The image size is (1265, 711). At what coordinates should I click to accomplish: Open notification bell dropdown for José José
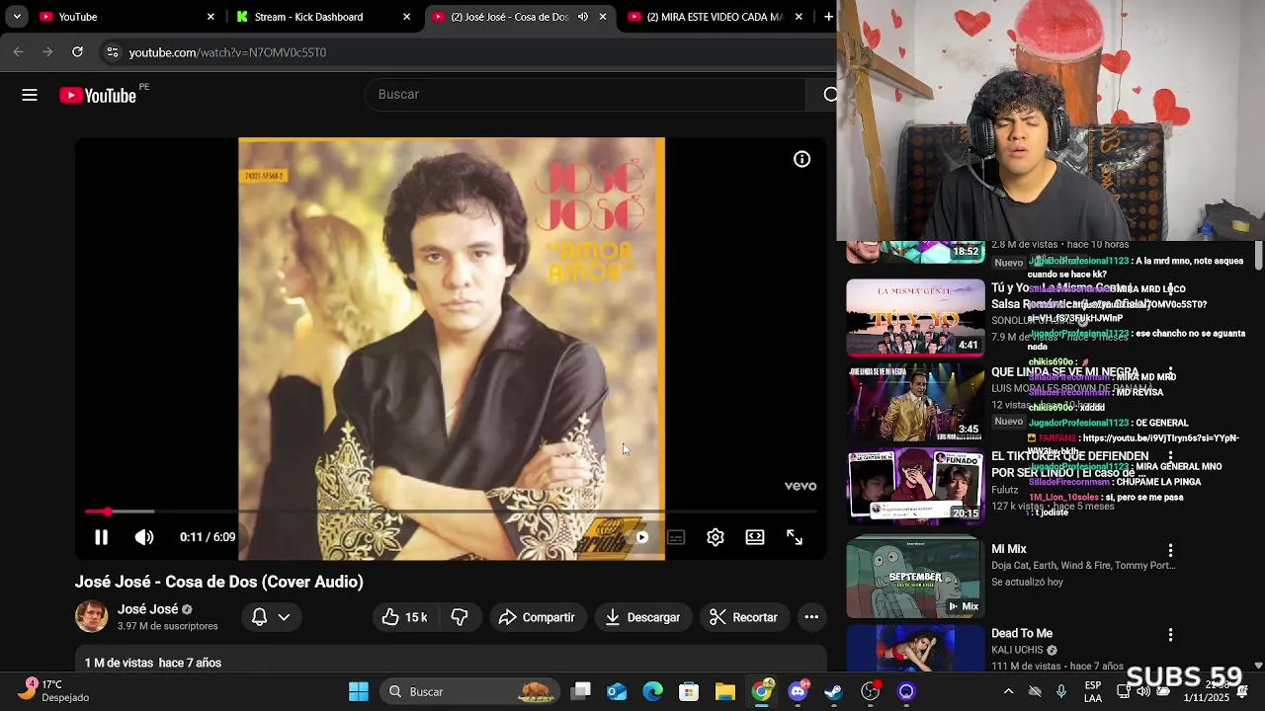pos(271,617)
